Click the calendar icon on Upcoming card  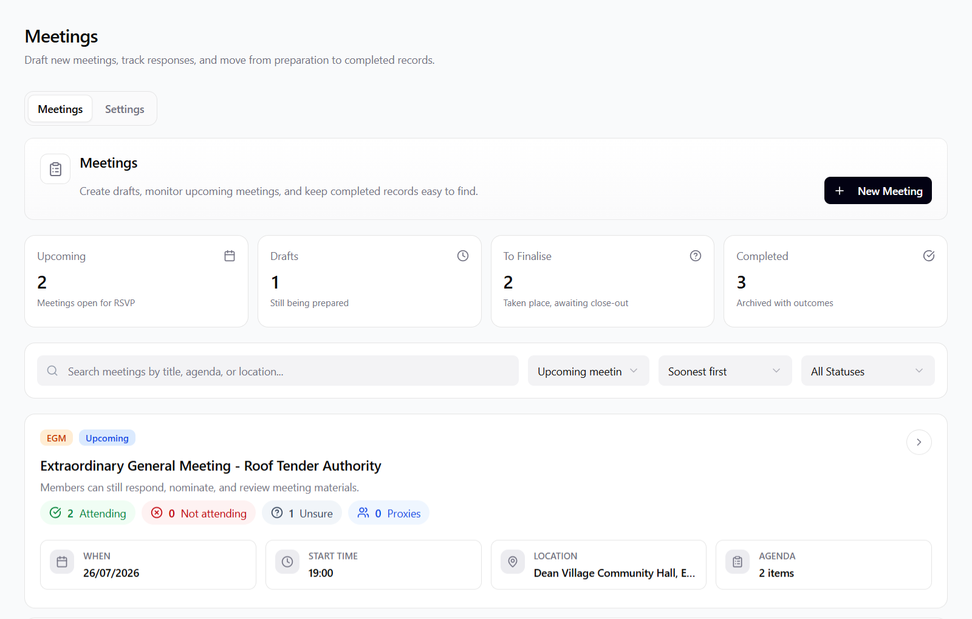[x=230, y=256]
